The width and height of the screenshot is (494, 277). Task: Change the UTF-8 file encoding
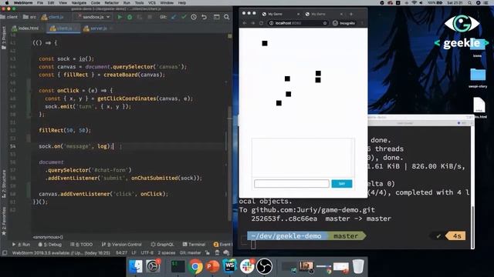tap(147, 252)
